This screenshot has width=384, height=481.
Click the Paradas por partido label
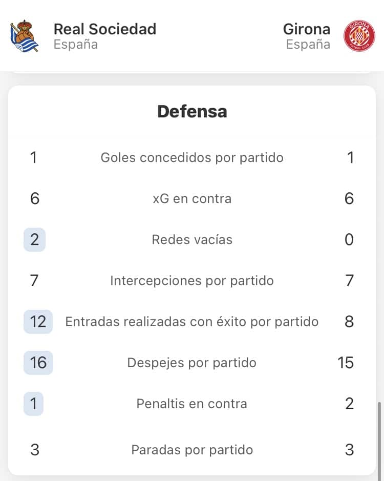pyautogui.click(x=192, y=450)
